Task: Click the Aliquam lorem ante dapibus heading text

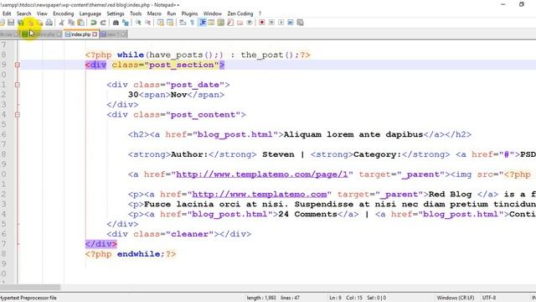Action: 353,134
